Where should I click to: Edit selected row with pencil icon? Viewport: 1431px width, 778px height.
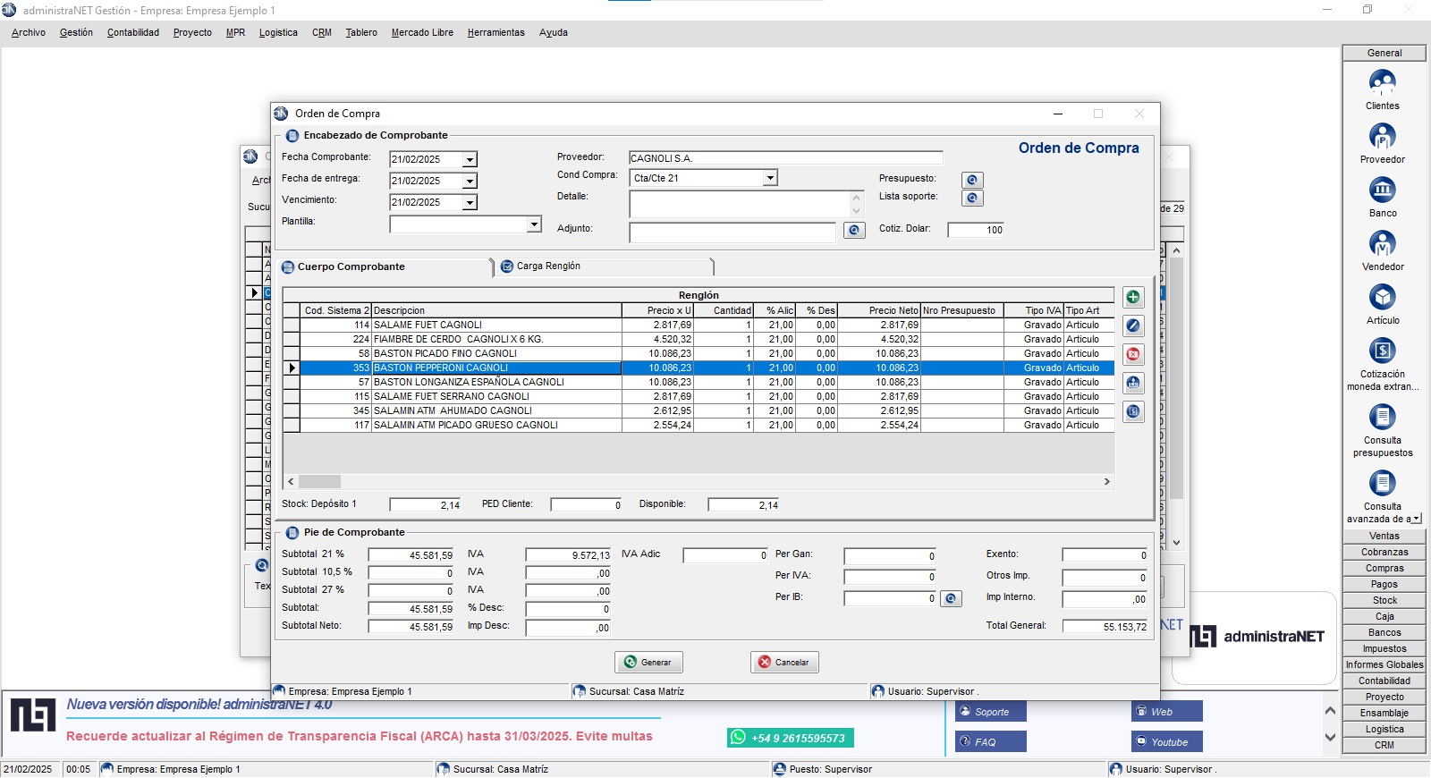tap(1133, 326)
